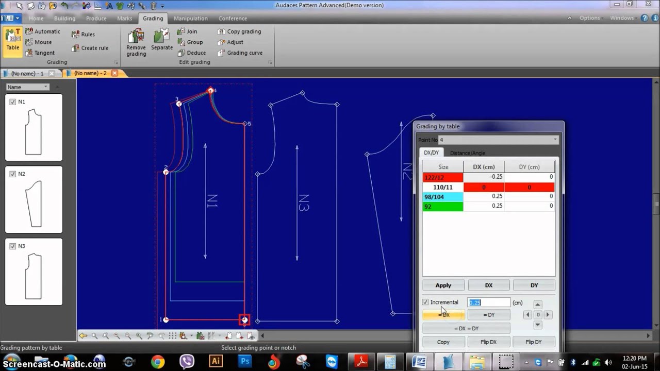Screen dimensions: 660x371
Task: Click the Flip DY button
Action: 534,342
